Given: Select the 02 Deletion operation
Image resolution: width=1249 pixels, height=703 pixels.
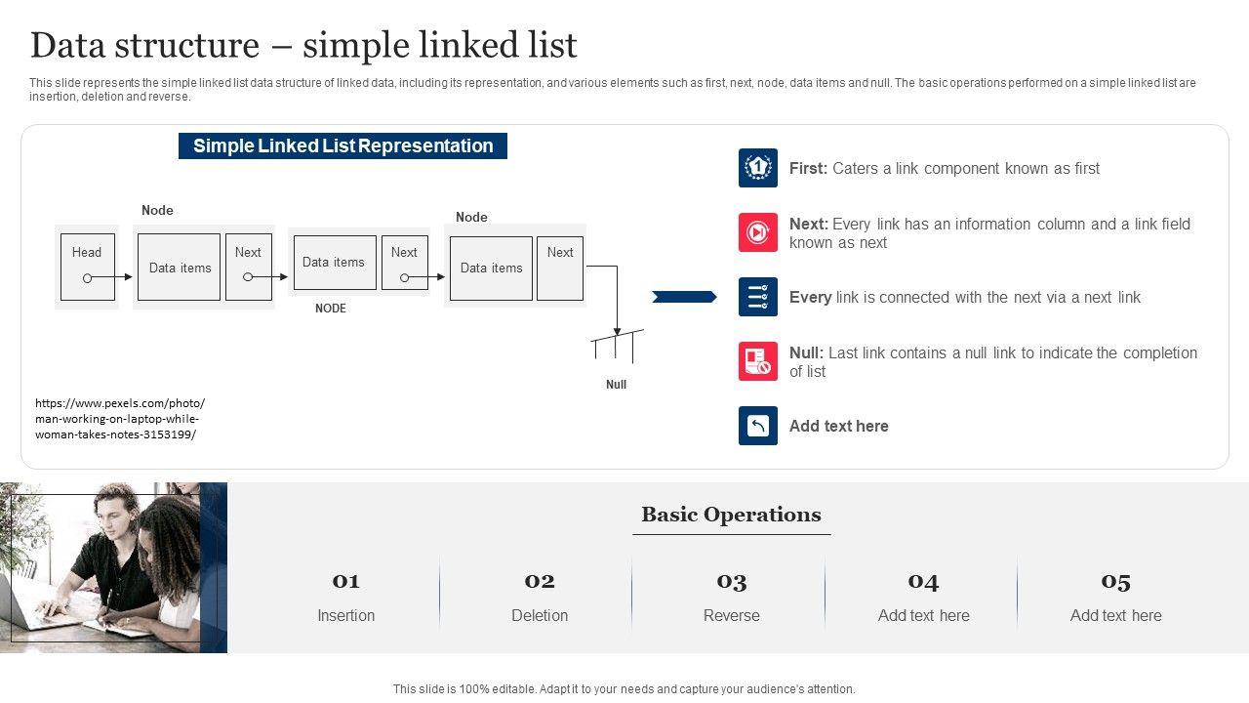Looking at the screenshot, I should click(539, 596).
